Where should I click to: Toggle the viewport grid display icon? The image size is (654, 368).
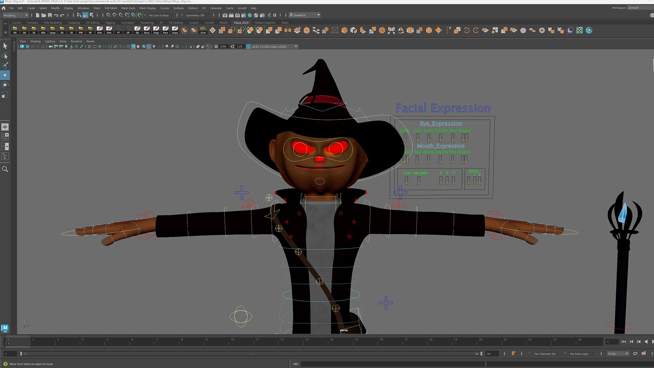tap(89, 47)
